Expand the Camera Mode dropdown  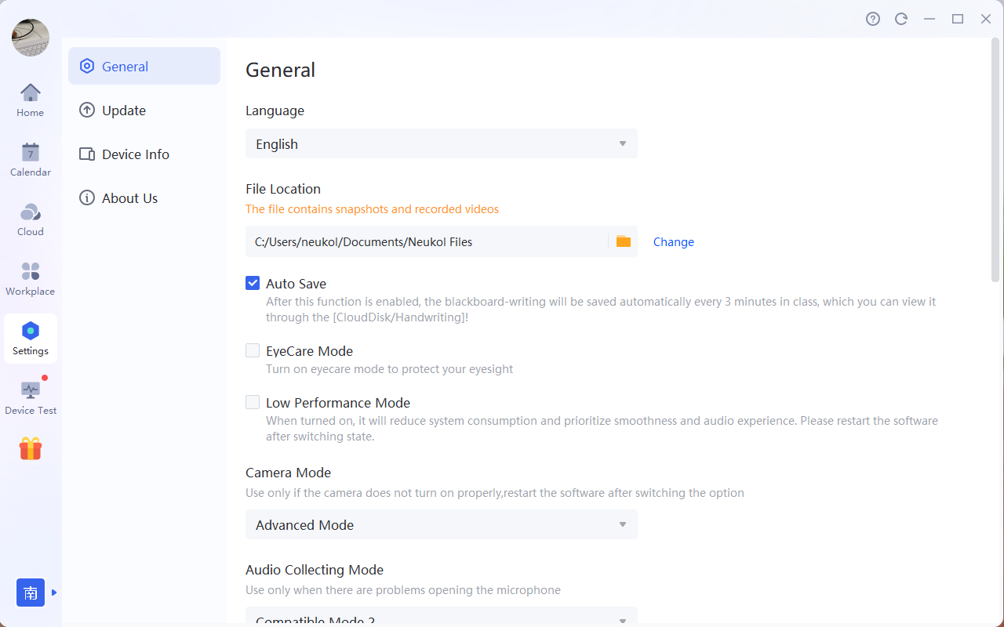pos(442,524)
